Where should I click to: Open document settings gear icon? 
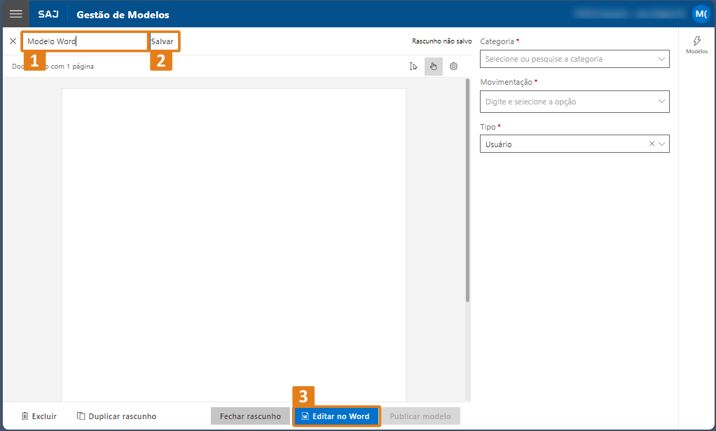[x=453, y=67]
